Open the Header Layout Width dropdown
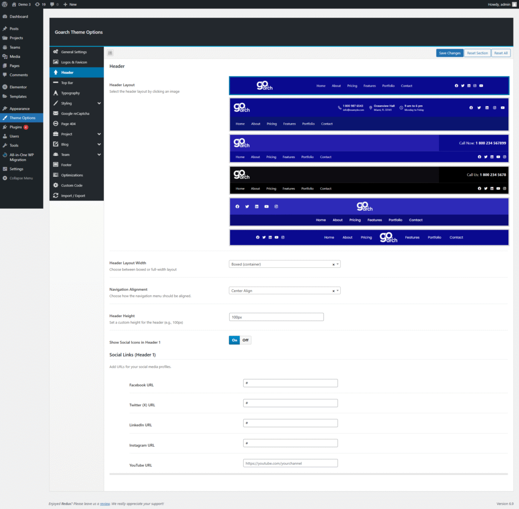 285,264
